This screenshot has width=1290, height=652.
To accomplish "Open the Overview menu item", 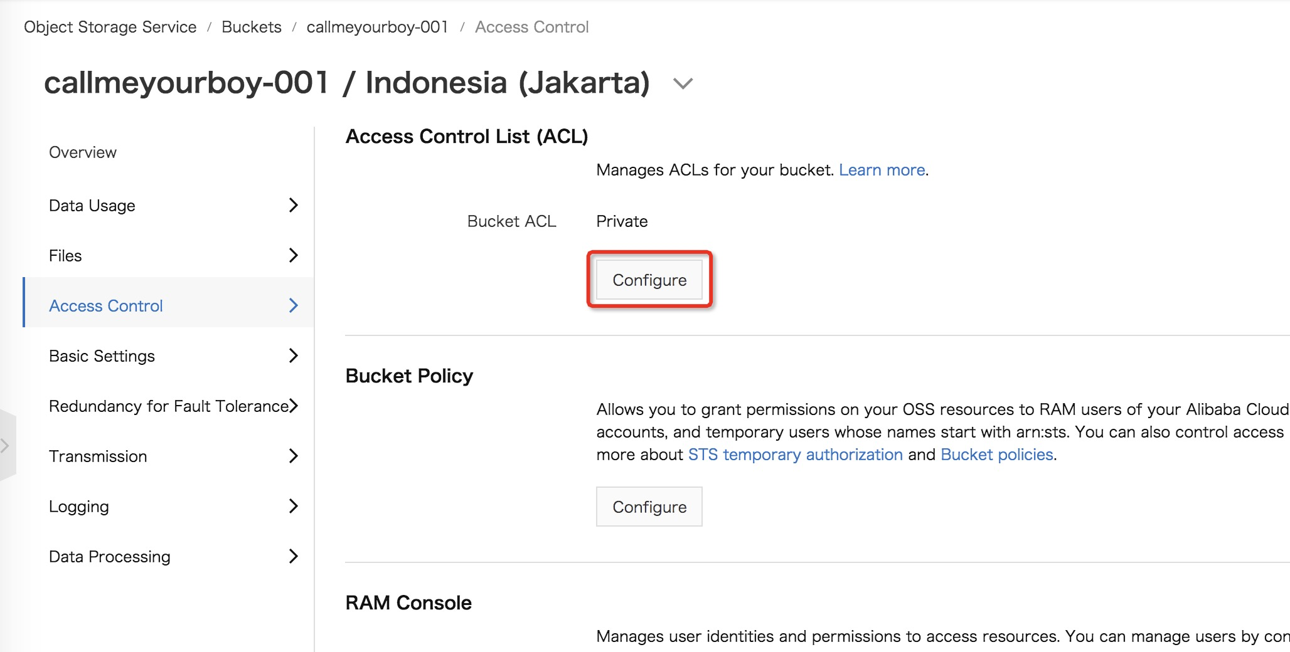I will (x=83, y=152).
